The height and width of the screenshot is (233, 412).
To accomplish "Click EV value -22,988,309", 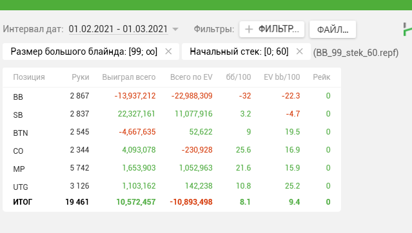I will tap(191, 96).
